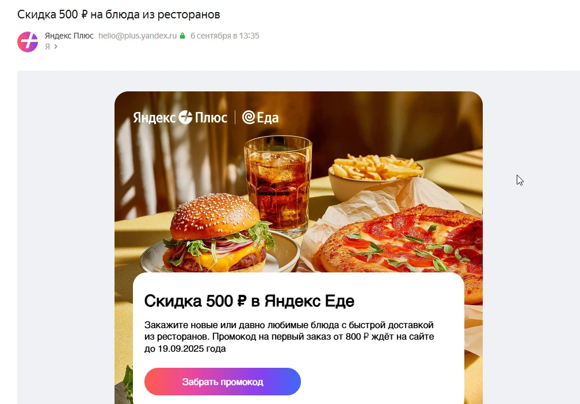Screen dimensions: 580x404
Task: Click Забрать промокод button
Action: [223, 382]
